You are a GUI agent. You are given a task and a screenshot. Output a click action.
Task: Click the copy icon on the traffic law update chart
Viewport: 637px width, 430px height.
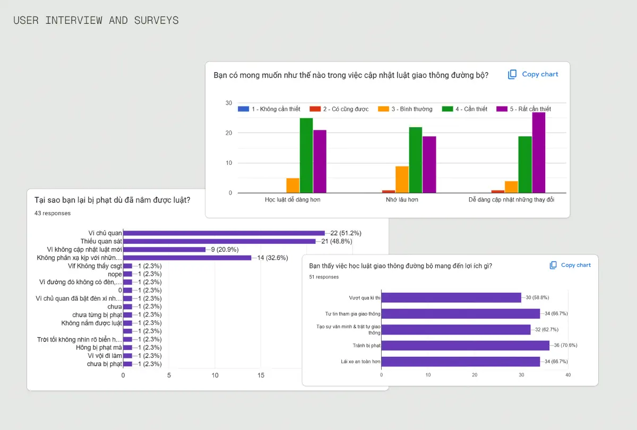coord(512,75)
